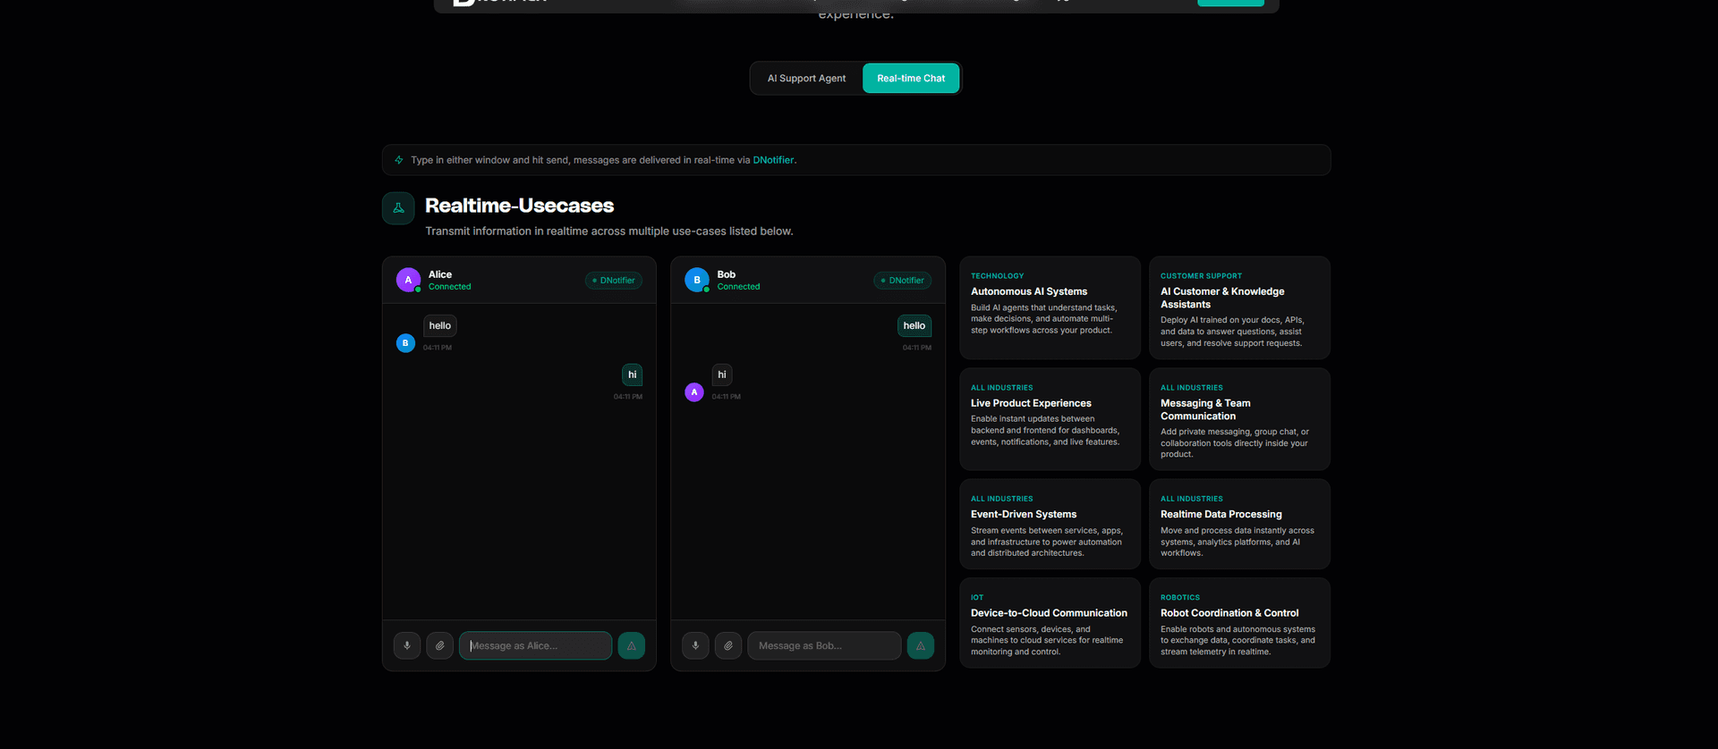Send the message from Alice's window
This screenshot has height=749, width=1718.
click(x=632, y=645)
